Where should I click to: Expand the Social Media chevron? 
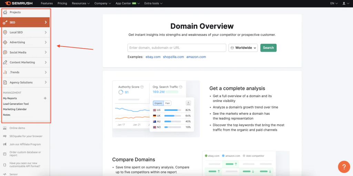pos(46,52)
